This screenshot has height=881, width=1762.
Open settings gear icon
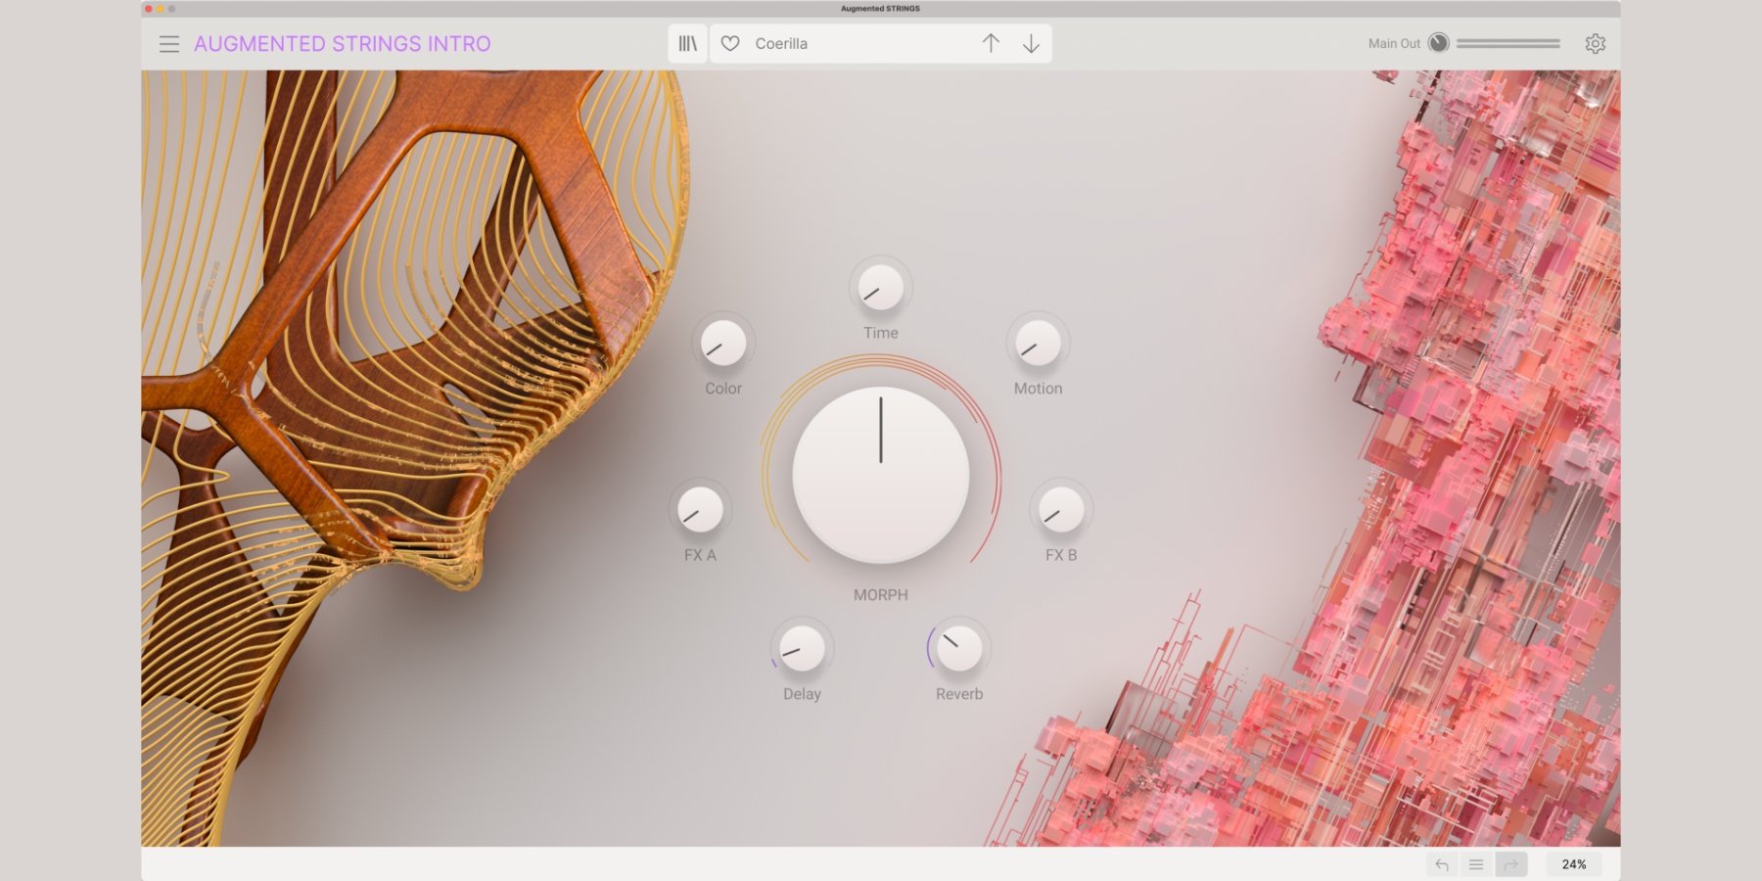tap(1596, 44)
